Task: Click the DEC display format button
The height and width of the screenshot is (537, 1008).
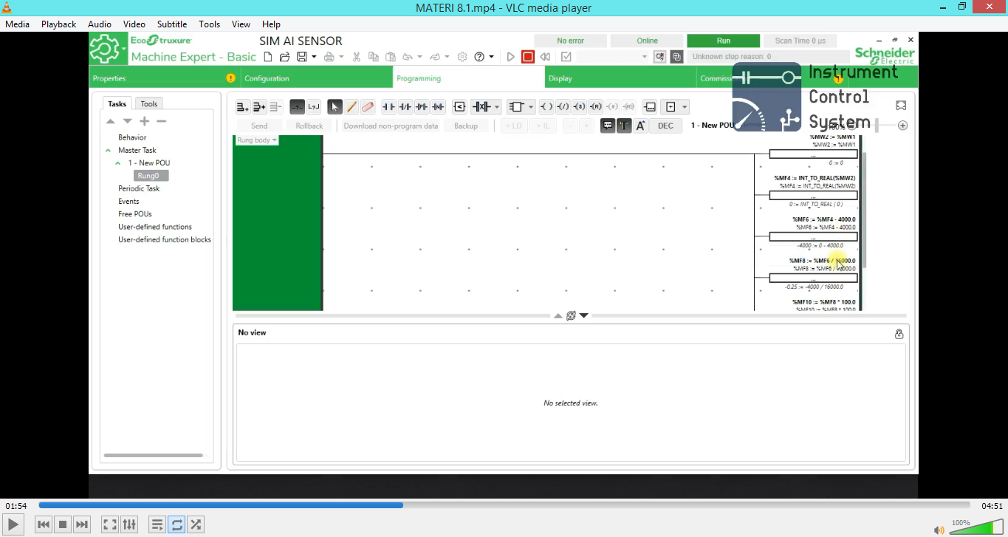Action: [x=665, y=126]
